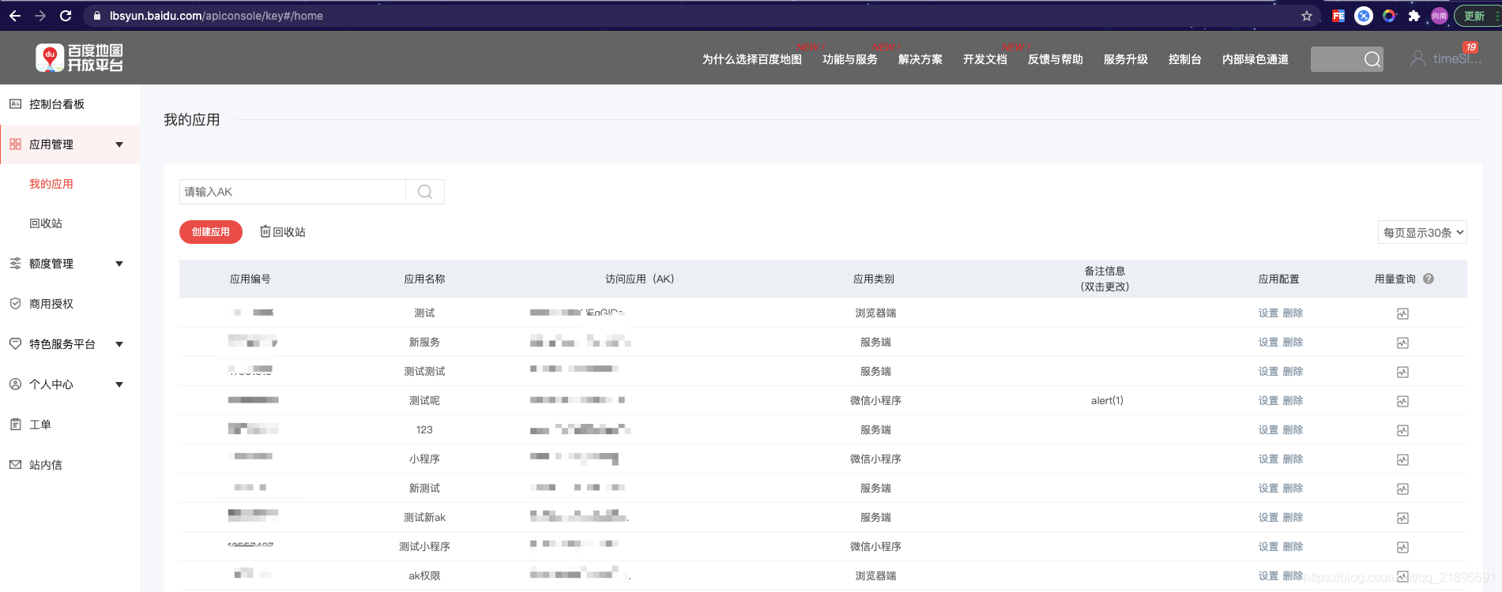Open usage chart icon for 测试 app
The width and height of the screenshot is (1502, 592).
pos(1402,314)
